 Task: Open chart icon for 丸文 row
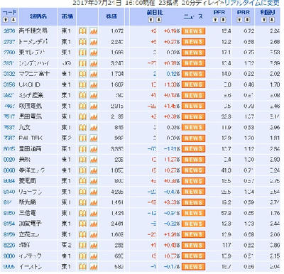94,128
